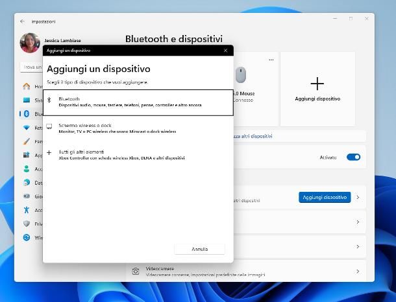Open Giochi controller icon in sidebar
The image size is (396, 302).
pos(27,196)
